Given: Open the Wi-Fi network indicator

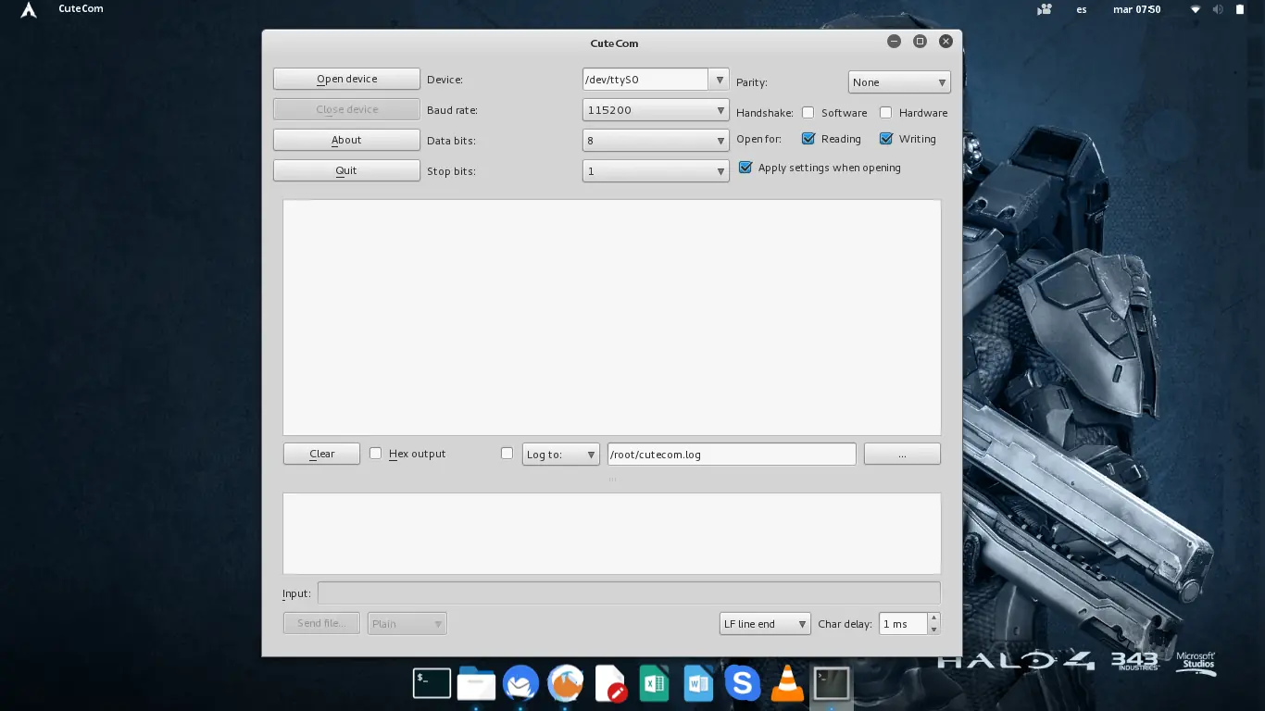Looking at the screenshot, I should 1196,9.
